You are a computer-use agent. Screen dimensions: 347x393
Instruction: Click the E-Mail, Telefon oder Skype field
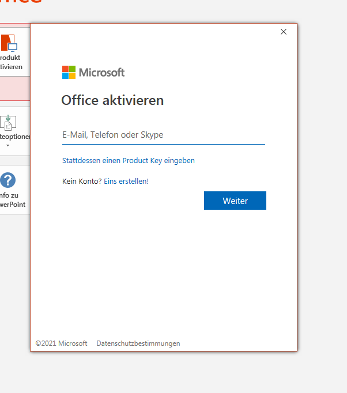click(x=164, y=135)
